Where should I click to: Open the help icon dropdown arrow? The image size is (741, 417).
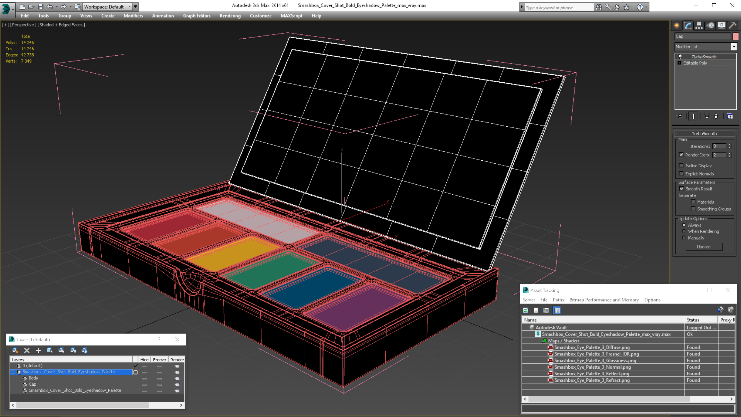click(646, 7)
